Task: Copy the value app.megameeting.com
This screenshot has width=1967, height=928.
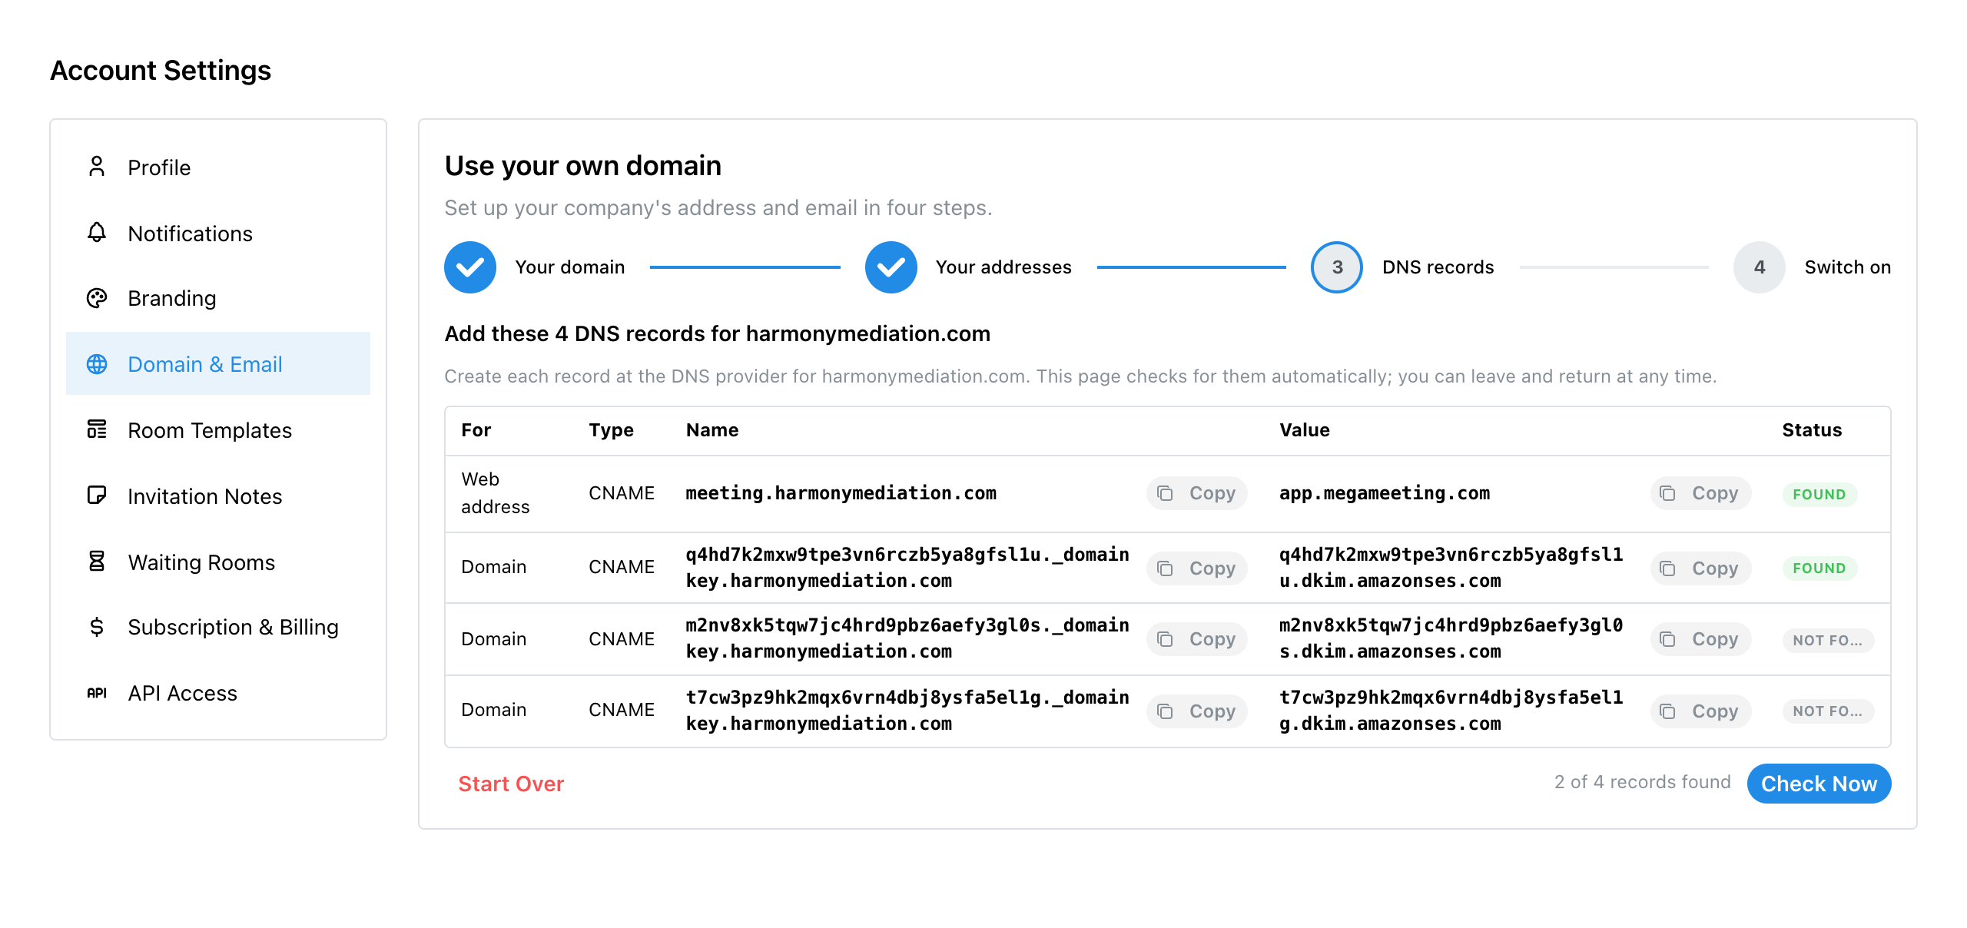Action: [x=1700, y=493]
